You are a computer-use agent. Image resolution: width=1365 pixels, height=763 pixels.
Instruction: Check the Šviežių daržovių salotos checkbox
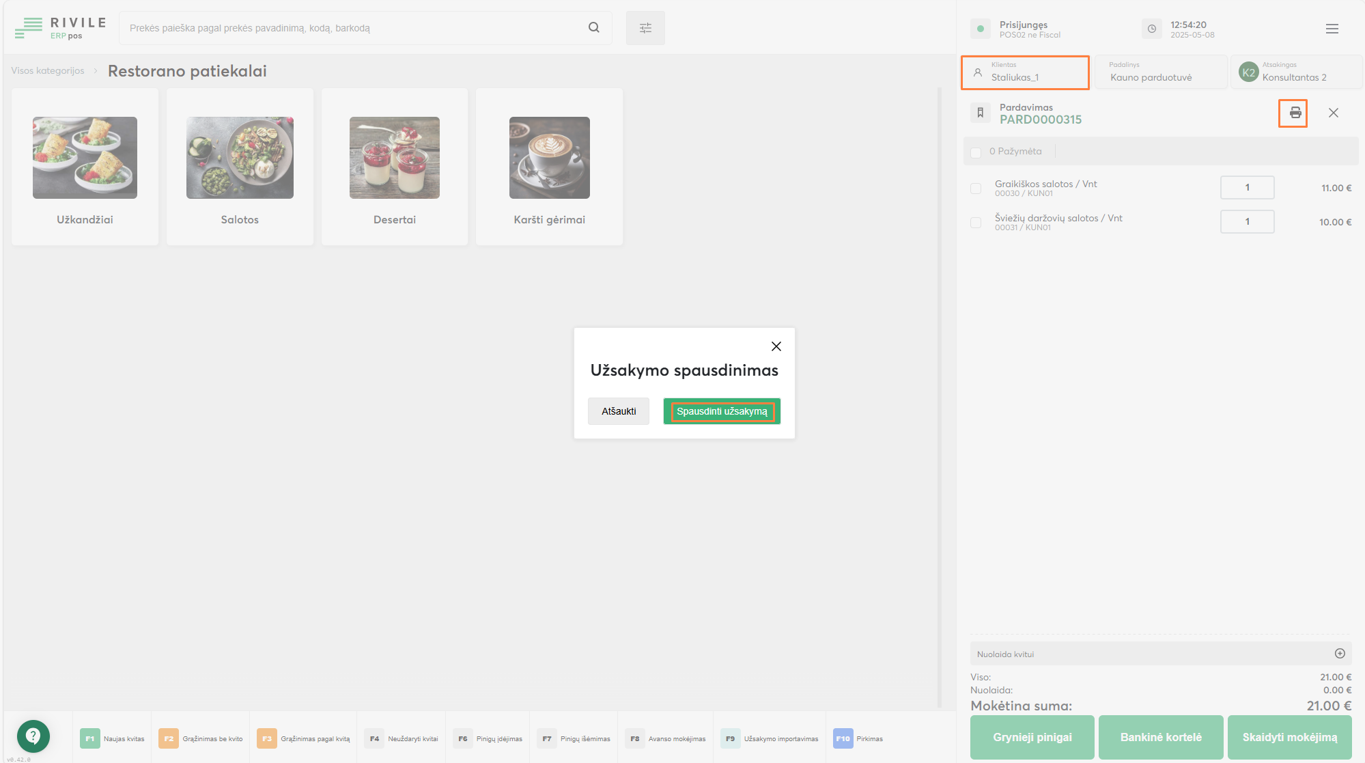(976, 222)
